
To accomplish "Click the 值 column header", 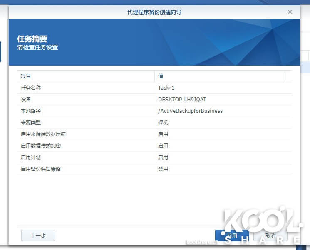I will pos(161,76).
